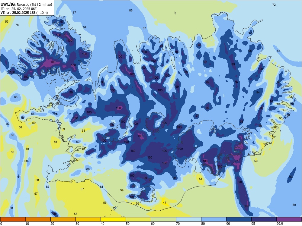Image resolution: width=302 pixels, height=226 pixels.
Task: Click the "92" map value
Action: 23,118
